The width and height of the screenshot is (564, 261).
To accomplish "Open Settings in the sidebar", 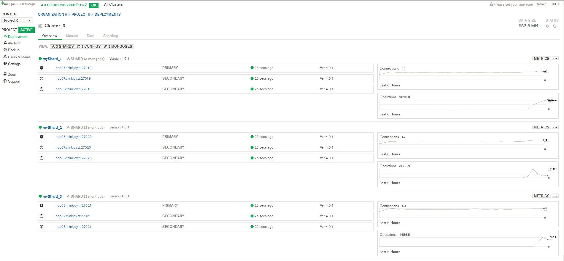I will 14,64.
